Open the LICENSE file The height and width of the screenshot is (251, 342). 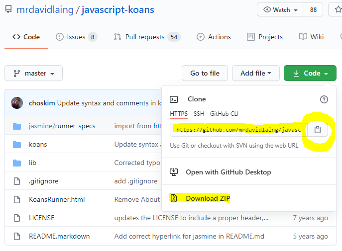(x=41, y=218)
